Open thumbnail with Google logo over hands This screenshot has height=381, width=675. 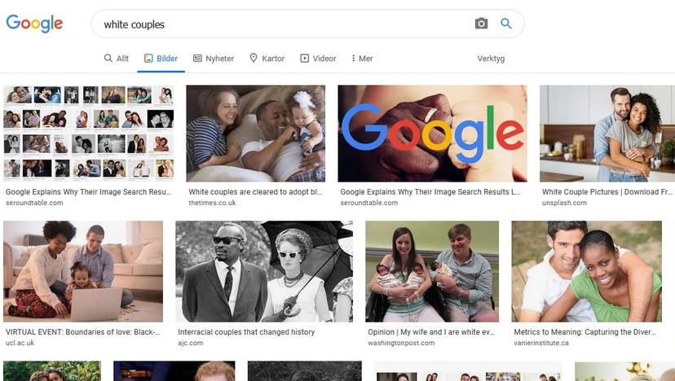click(x=432, y=134)
